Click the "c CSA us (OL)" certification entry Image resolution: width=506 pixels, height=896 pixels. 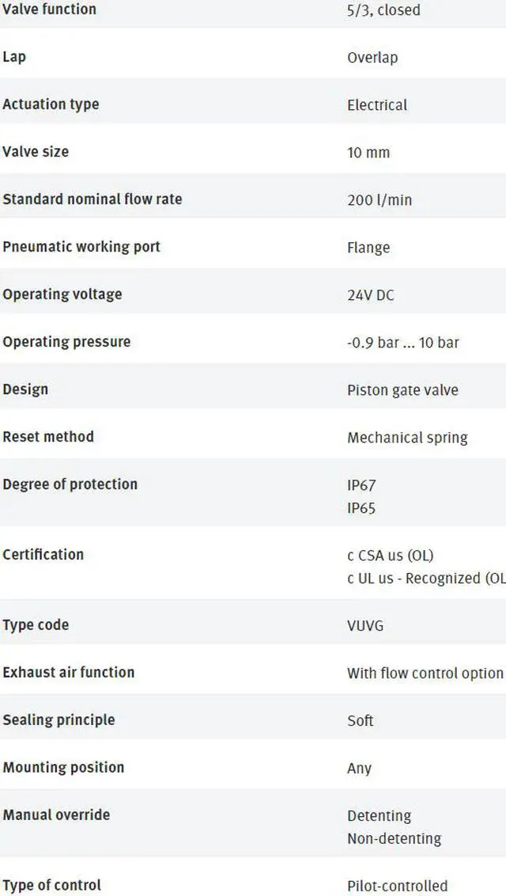tap(391, 556)
